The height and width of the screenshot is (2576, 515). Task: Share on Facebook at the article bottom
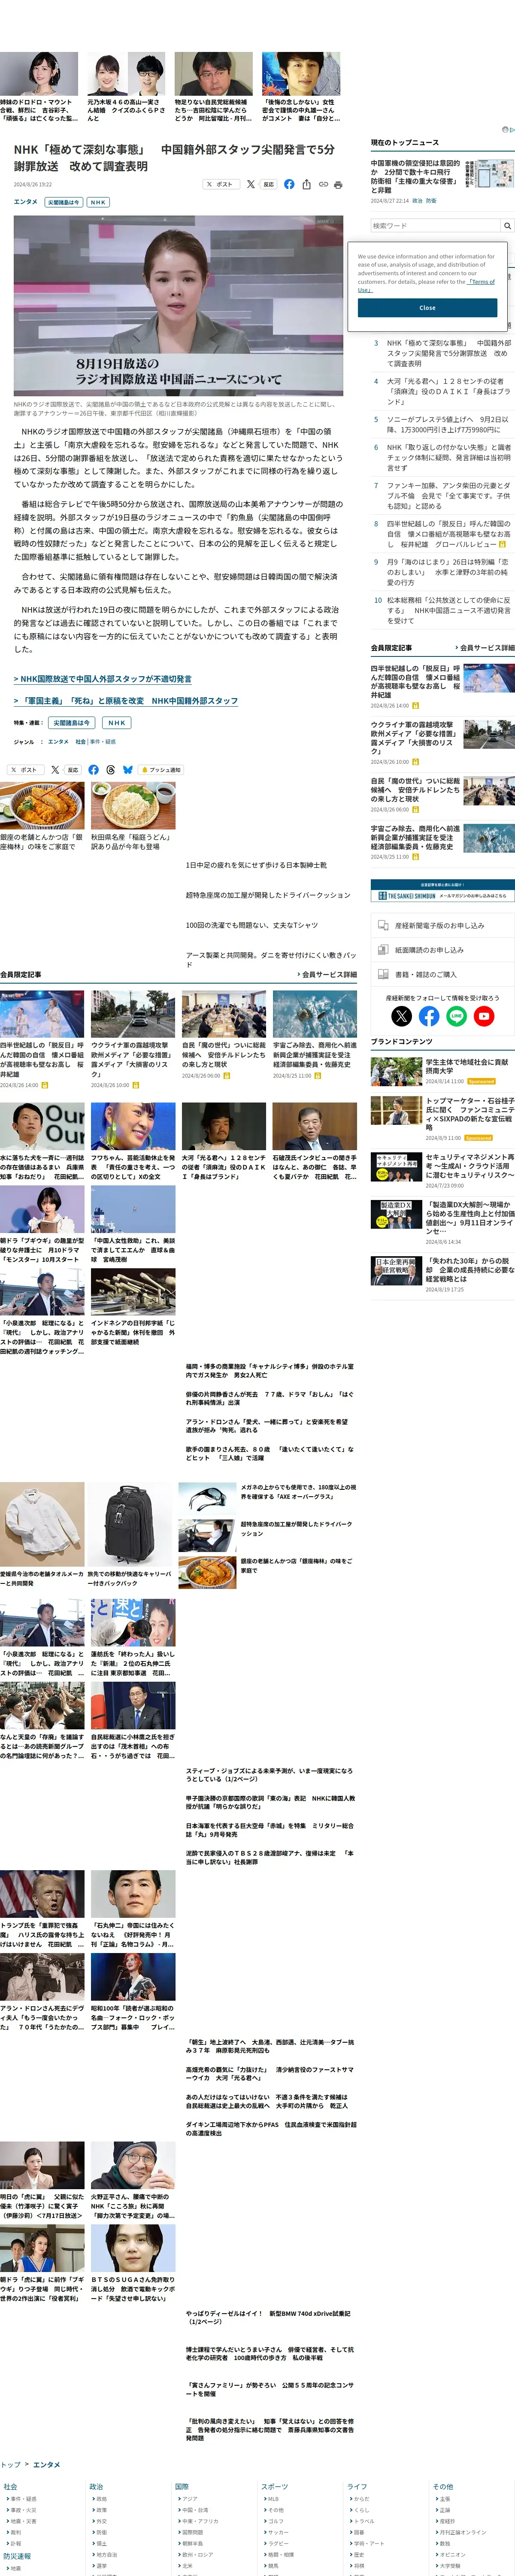pos(93,770)
